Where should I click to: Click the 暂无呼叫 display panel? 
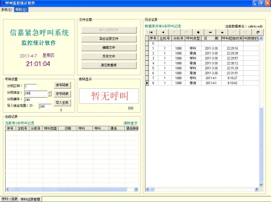(x=109, y=96)
